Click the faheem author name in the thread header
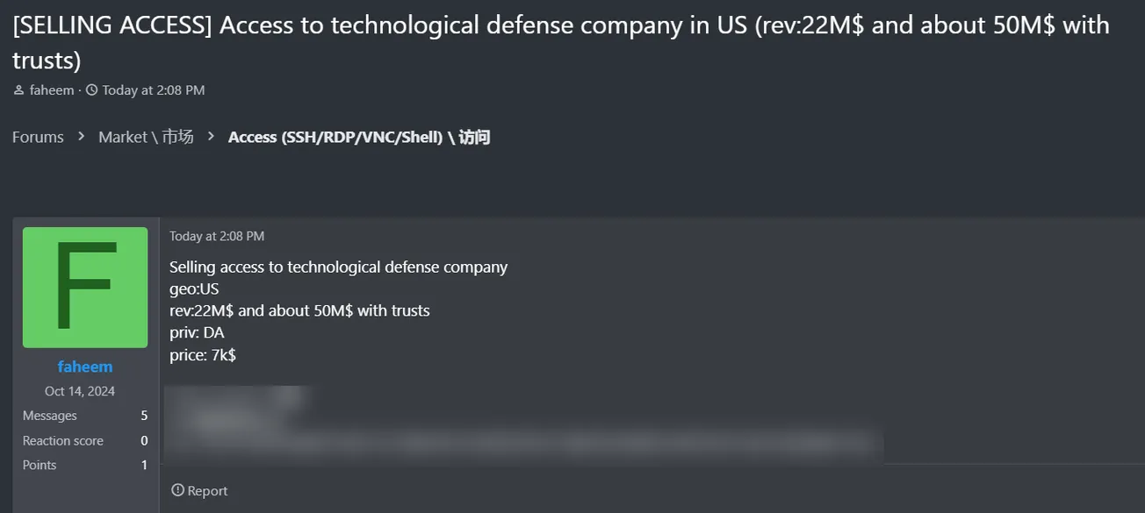 click(51, 89)
